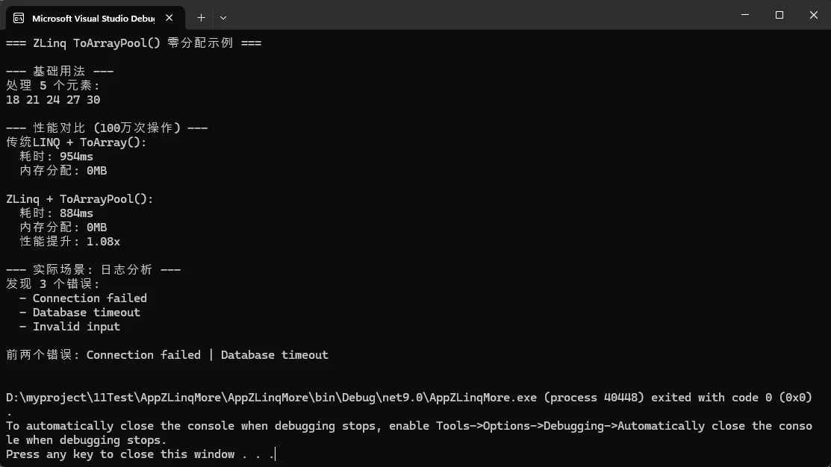Click the 954ms elapsed time line
This screenshot has width=831, height=467.
57,157
